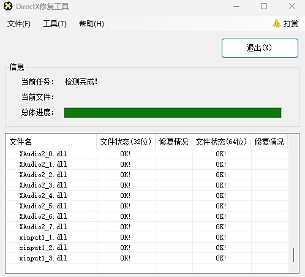Screen dimensions: 305x277
Task: Click the 打赏 donate icon
Action: (x=277, y=23)
